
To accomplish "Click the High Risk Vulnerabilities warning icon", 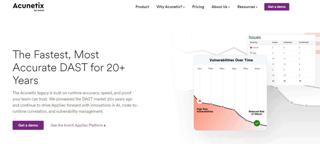I will point(200,101).
